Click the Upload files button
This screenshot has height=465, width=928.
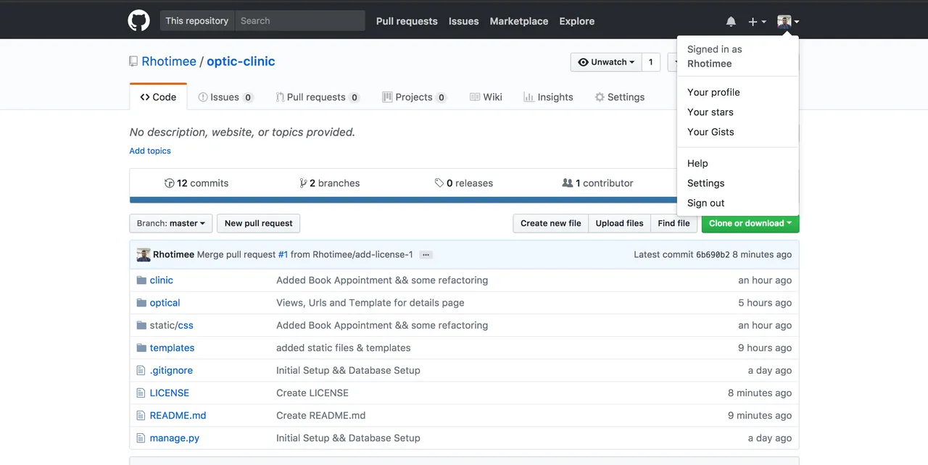click(x=619, y=223)
